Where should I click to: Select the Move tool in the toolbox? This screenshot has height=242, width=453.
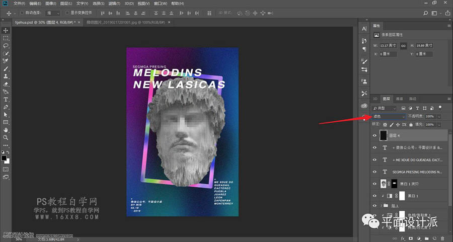(x=6, y=31)
